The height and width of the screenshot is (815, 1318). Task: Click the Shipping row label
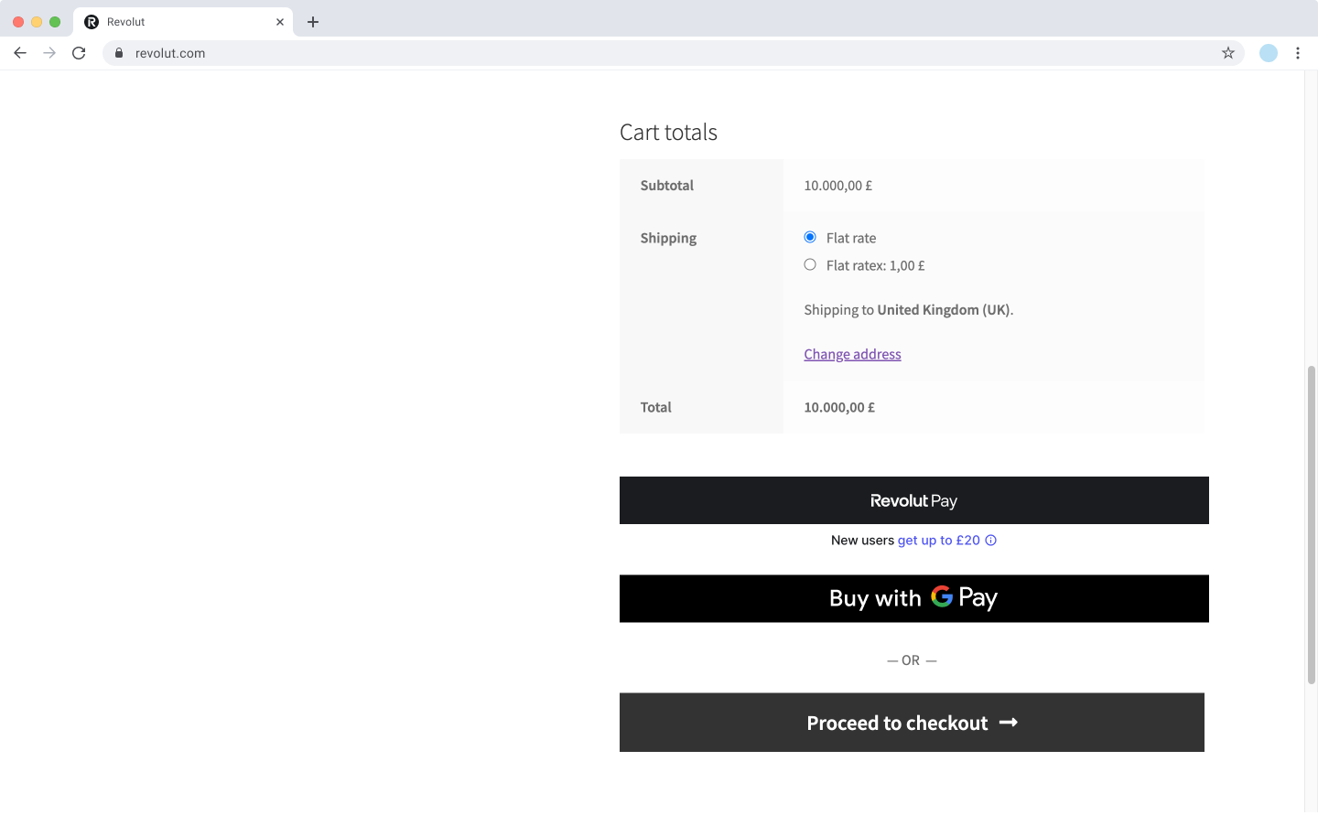[668, 238]
